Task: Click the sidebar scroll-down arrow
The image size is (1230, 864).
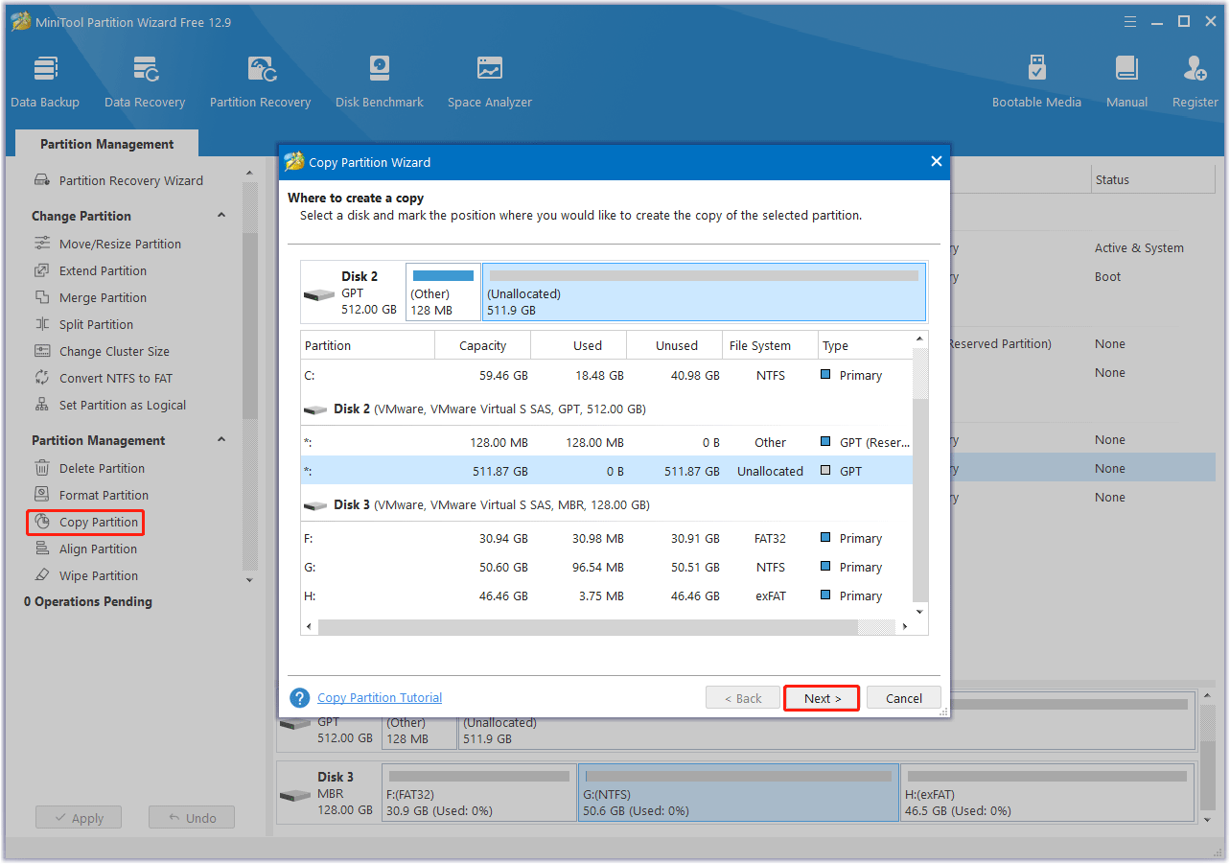Action: [x=250, y=580]
